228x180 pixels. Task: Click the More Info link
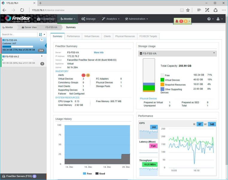[x=98, y=52]
